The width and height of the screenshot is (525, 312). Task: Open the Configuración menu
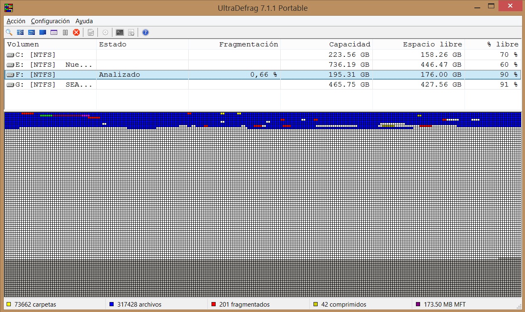(x=50, y=21)
